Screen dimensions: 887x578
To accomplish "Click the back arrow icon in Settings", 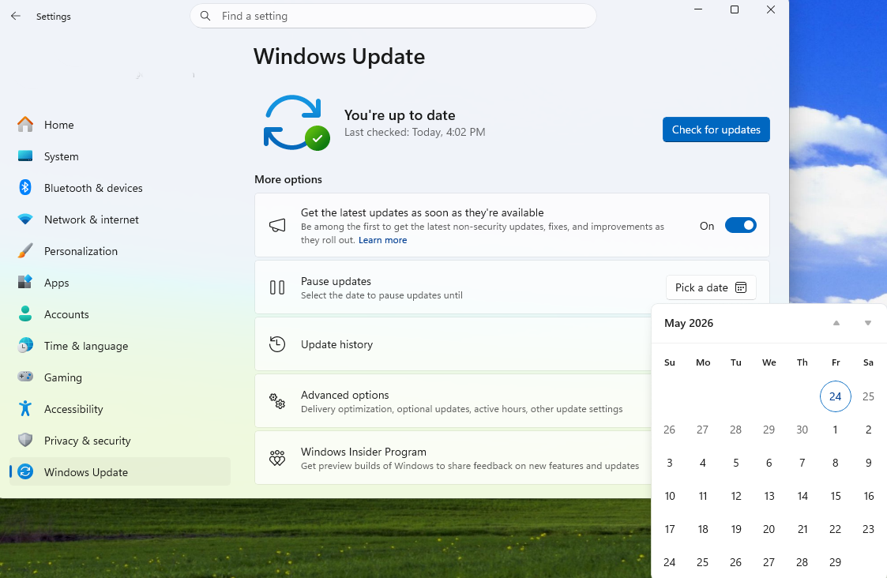I will click(x=16, y=16).
